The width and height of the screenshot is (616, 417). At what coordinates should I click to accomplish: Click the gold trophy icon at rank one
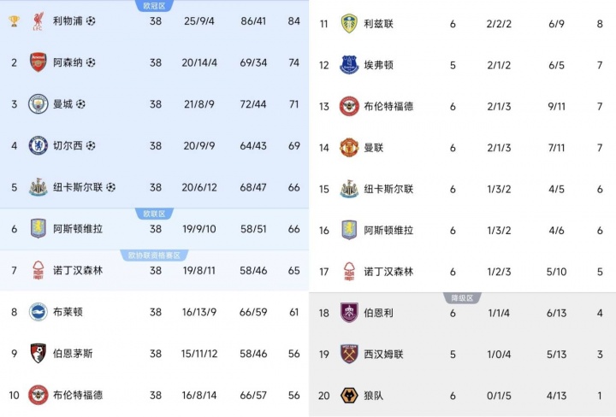pyautogui.click(x=14, y=21)
